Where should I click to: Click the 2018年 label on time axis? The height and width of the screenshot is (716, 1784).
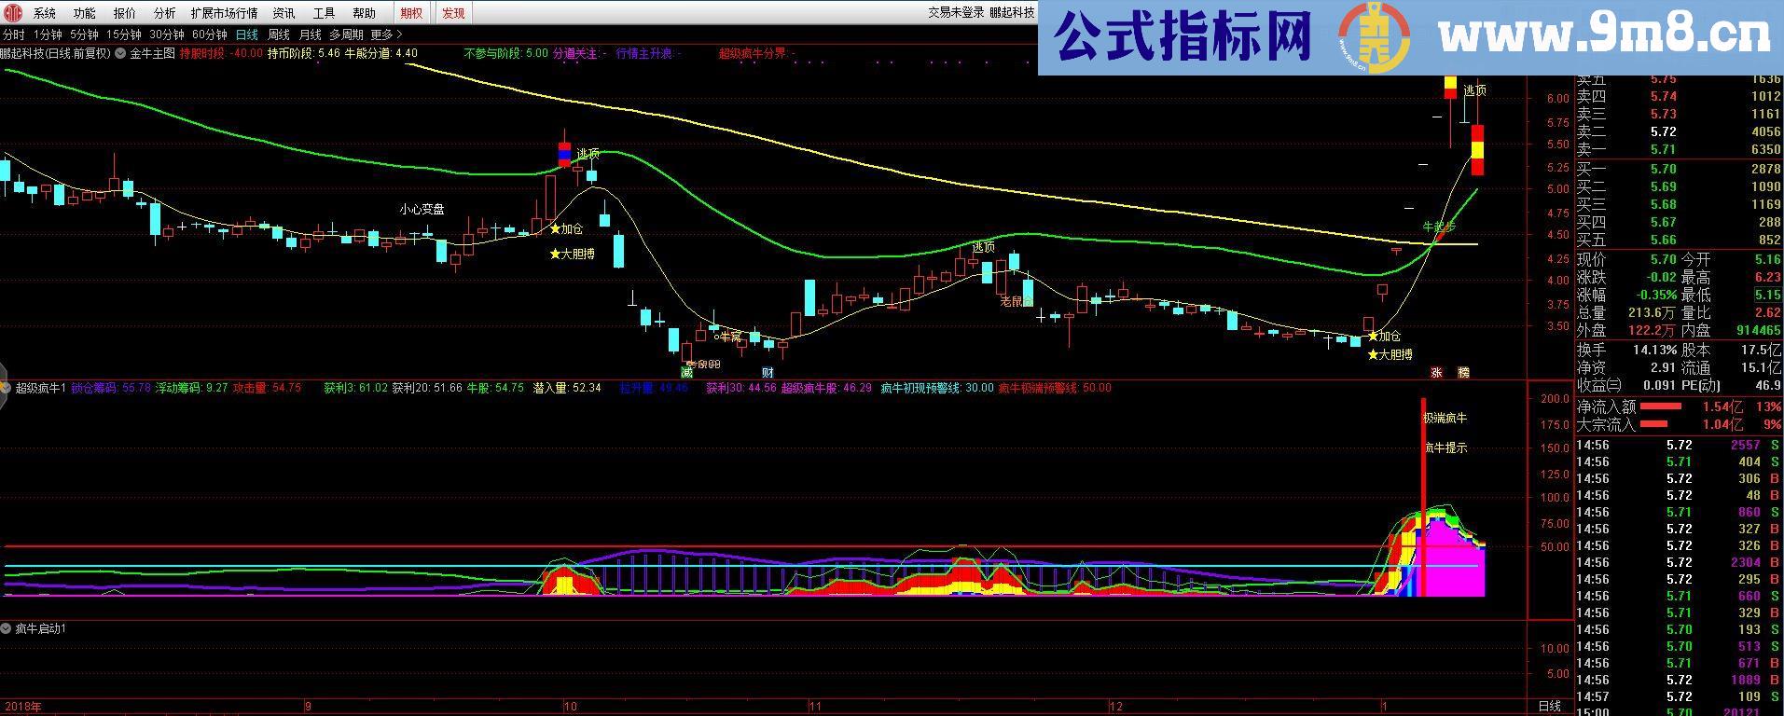click(22, 706)
